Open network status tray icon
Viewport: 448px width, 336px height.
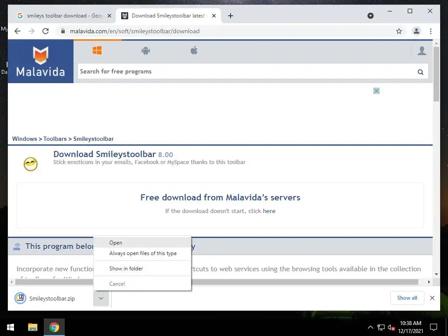[381, 327]
